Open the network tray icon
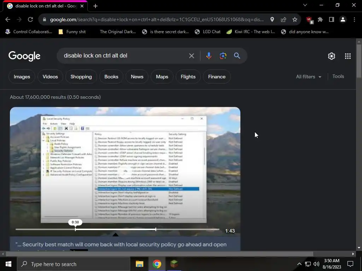The height and width of the screenshot is (271, 362). point(308,264)
